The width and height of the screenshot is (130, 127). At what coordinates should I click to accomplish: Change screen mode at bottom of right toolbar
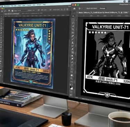[71, 95]
